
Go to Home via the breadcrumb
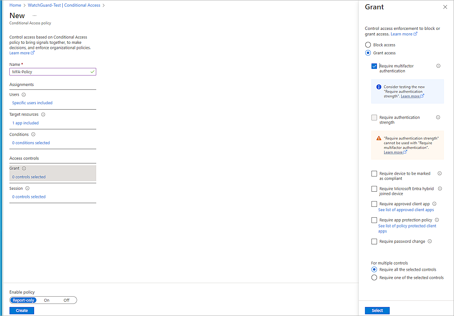15,5
